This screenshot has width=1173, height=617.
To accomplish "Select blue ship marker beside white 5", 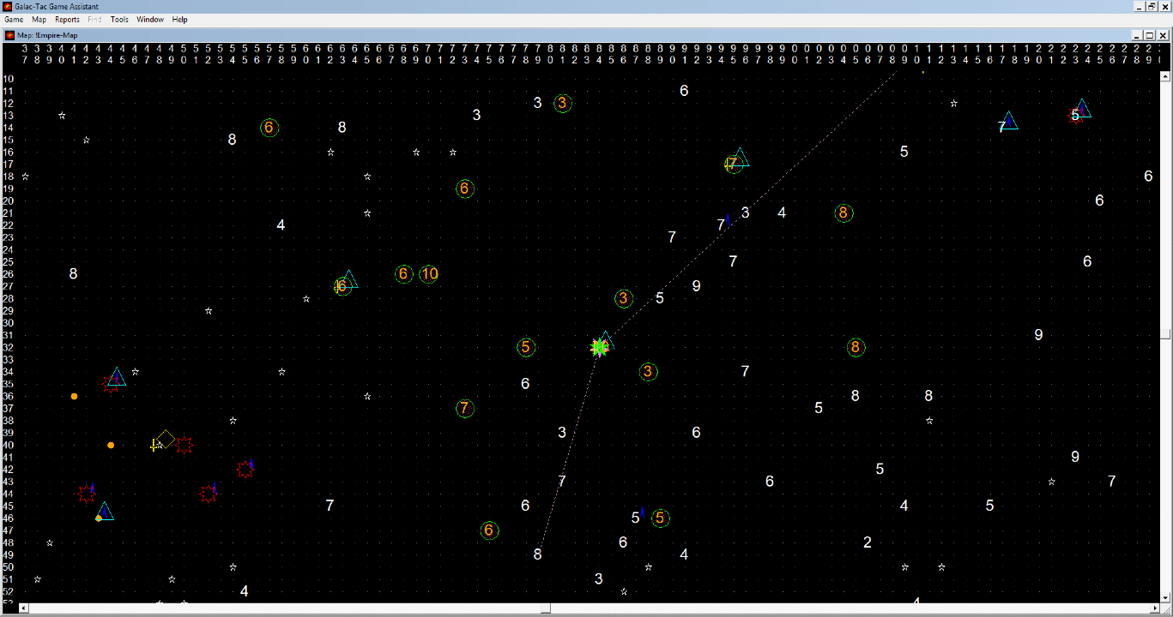I will [642, 512].
